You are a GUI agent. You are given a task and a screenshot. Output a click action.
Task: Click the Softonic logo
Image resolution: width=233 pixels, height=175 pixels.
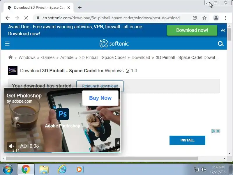114,43
